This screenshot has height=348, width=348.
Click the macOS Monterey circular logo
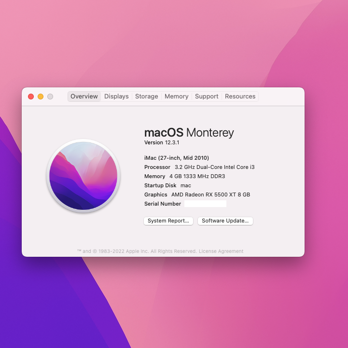point(84,176)
